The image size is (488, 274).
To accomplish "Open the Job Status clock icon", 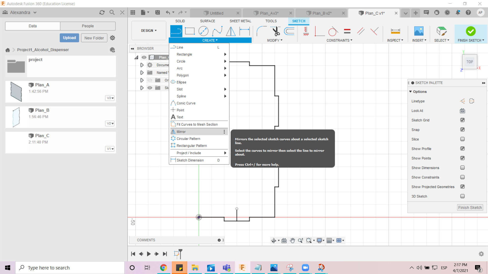I will [x=447, y=12].
